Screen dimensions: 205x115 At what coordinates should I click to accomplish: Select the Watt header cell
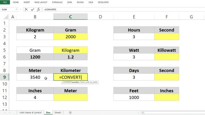pos(134,50)
